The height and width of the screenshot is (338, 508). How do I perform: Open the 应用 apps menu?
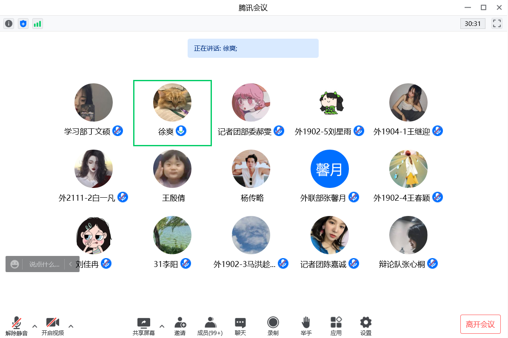[x=336, y=327]
